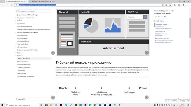Open the notification center icon
This screenshot has width=191, height=107.
(188, 105)
